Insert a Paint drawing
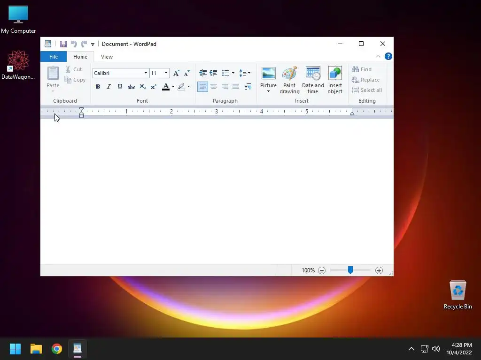This screenshot has width=481, height=360. [289, 80]
